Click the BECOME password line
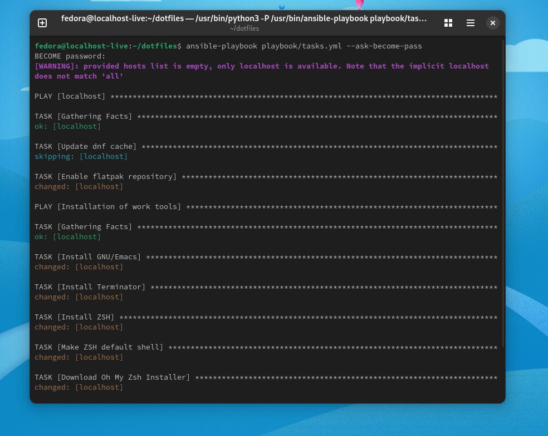The height and width of the screenshot is (436, 548). click(70, 56)
